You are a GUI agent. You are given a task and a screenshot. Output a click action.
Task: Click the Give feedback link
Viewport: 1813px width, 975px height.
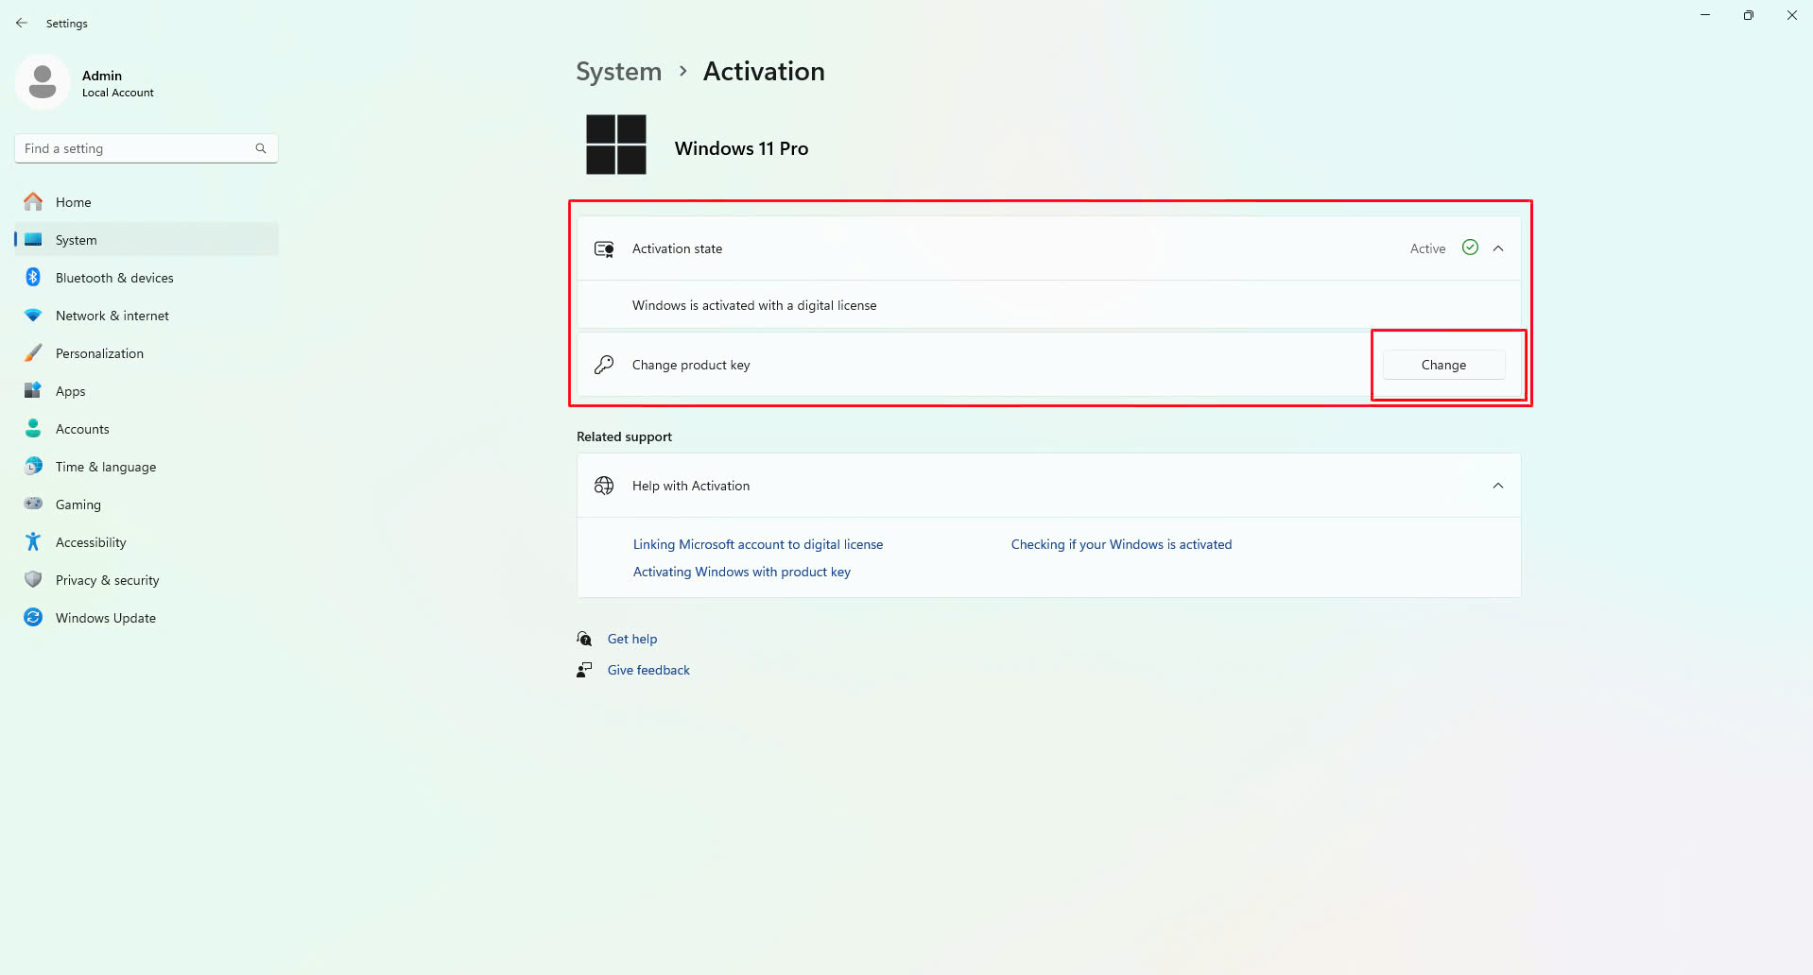[x=648, y=670]
